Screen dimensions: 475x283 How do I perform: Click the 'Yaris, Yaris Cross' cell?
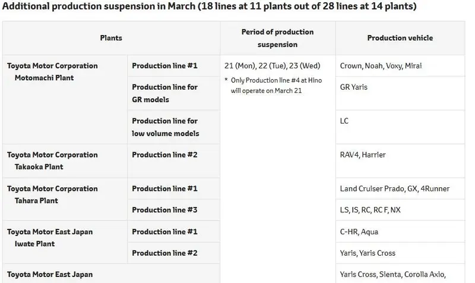pos(400,253)
